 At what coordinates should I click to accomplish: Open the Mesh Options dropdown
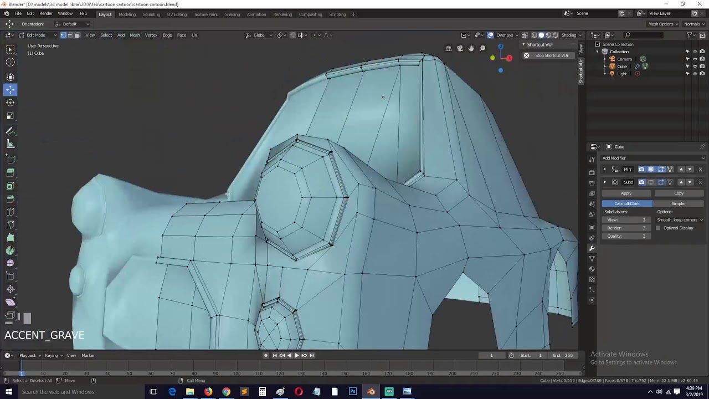[664, 24]
